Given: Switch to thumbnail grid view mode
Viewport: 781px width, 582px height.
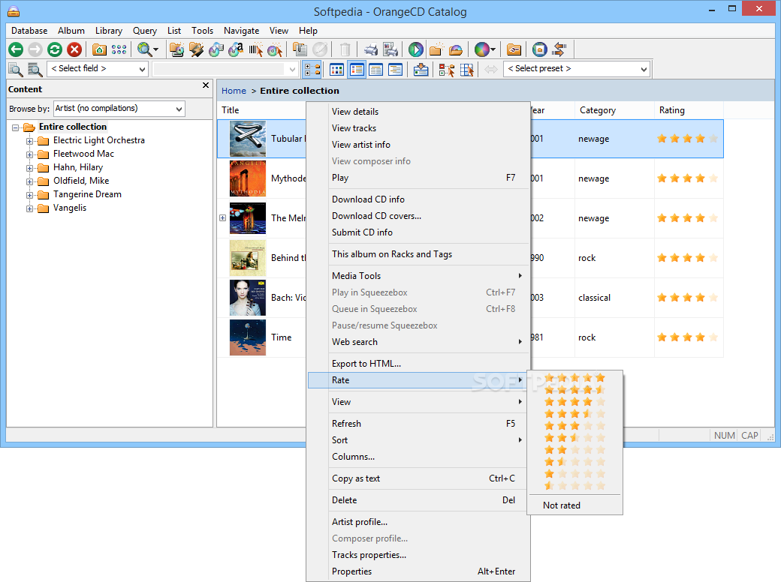Looking at the screenshot, I should tap(336, 69).
